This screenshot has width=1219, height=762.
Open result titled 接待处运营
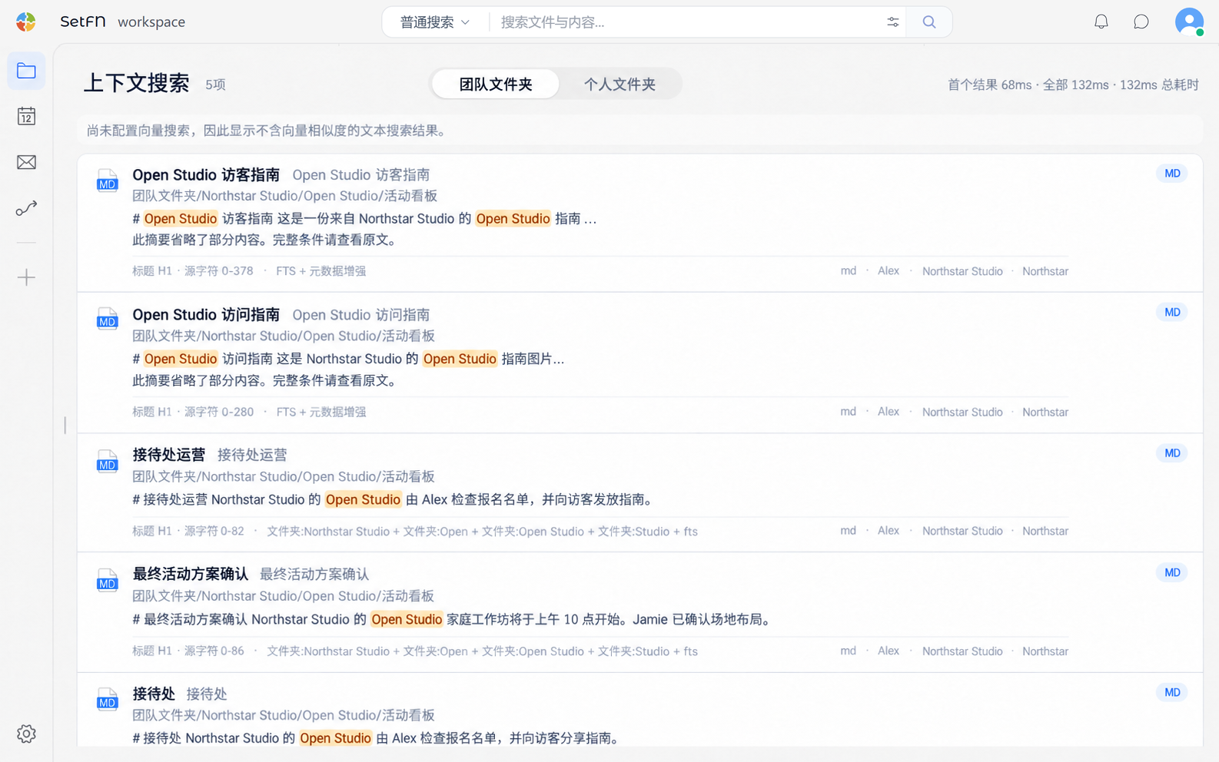tap(169, 455)
